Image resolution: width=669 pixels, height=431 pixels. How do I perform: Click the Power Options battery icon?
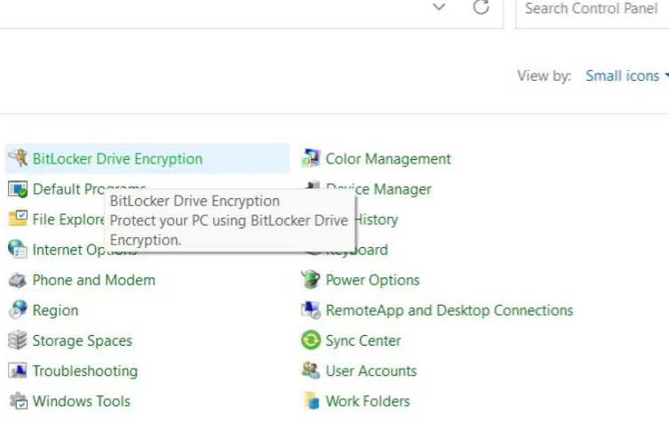tap(311, 280)
